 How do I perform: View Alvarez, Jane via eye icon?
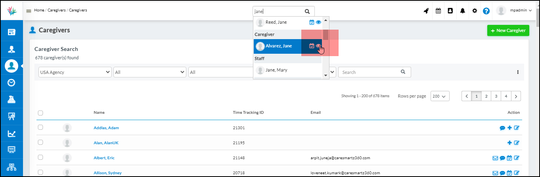(318, 46)
